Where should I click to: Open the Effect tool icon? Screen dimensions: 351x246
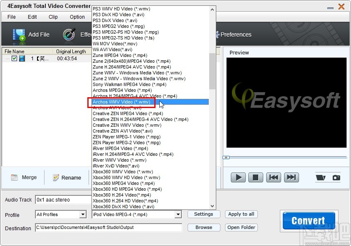(69, 34)
